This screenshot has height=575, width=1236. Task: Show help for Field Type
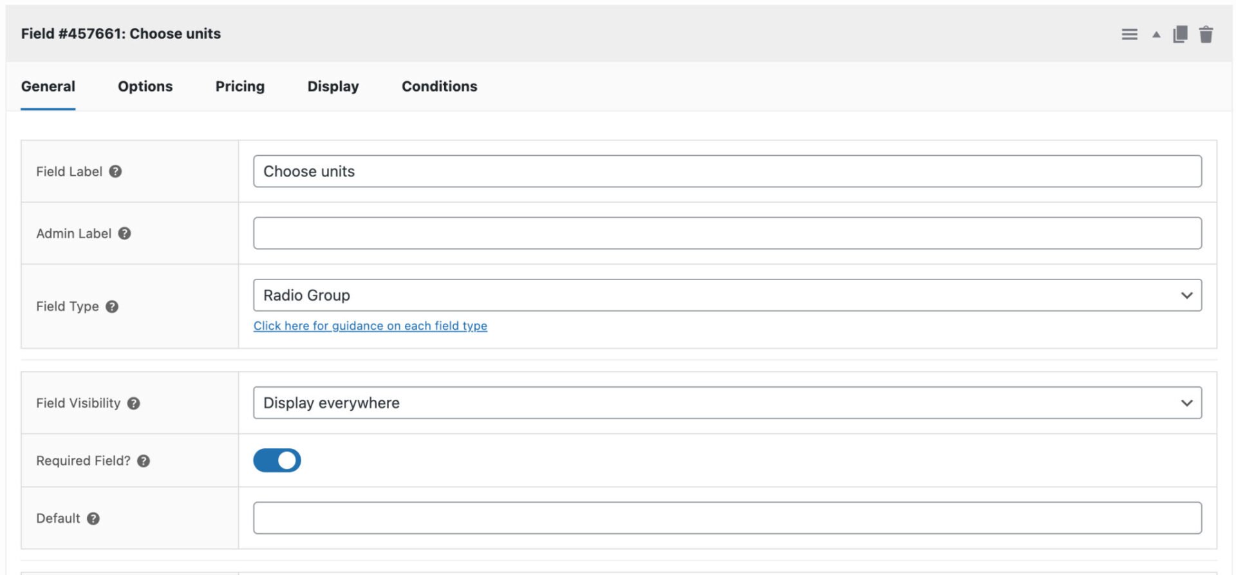point(112,306)
